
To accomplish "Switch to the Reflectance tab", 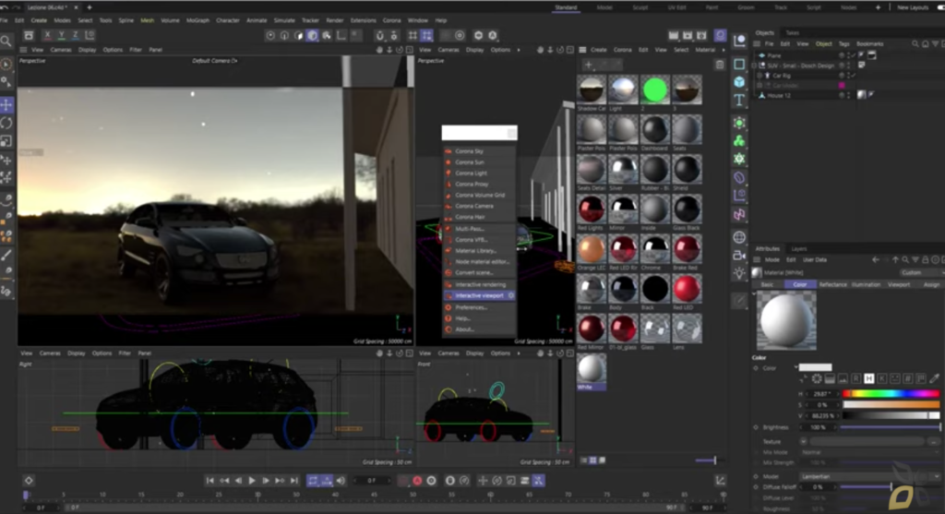I will click(x=832, y=284).
